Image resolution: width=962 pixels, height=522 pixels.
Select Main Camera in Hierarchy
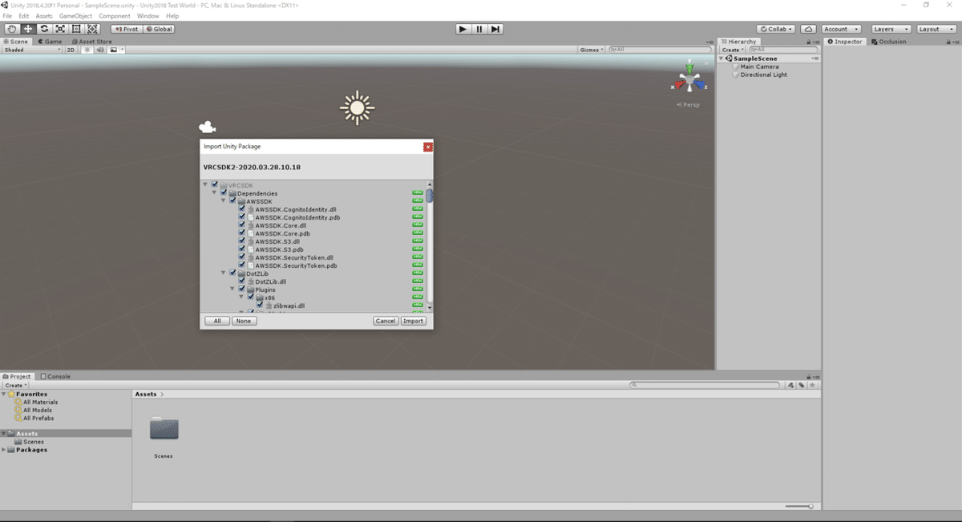click(x=759, y=67)
